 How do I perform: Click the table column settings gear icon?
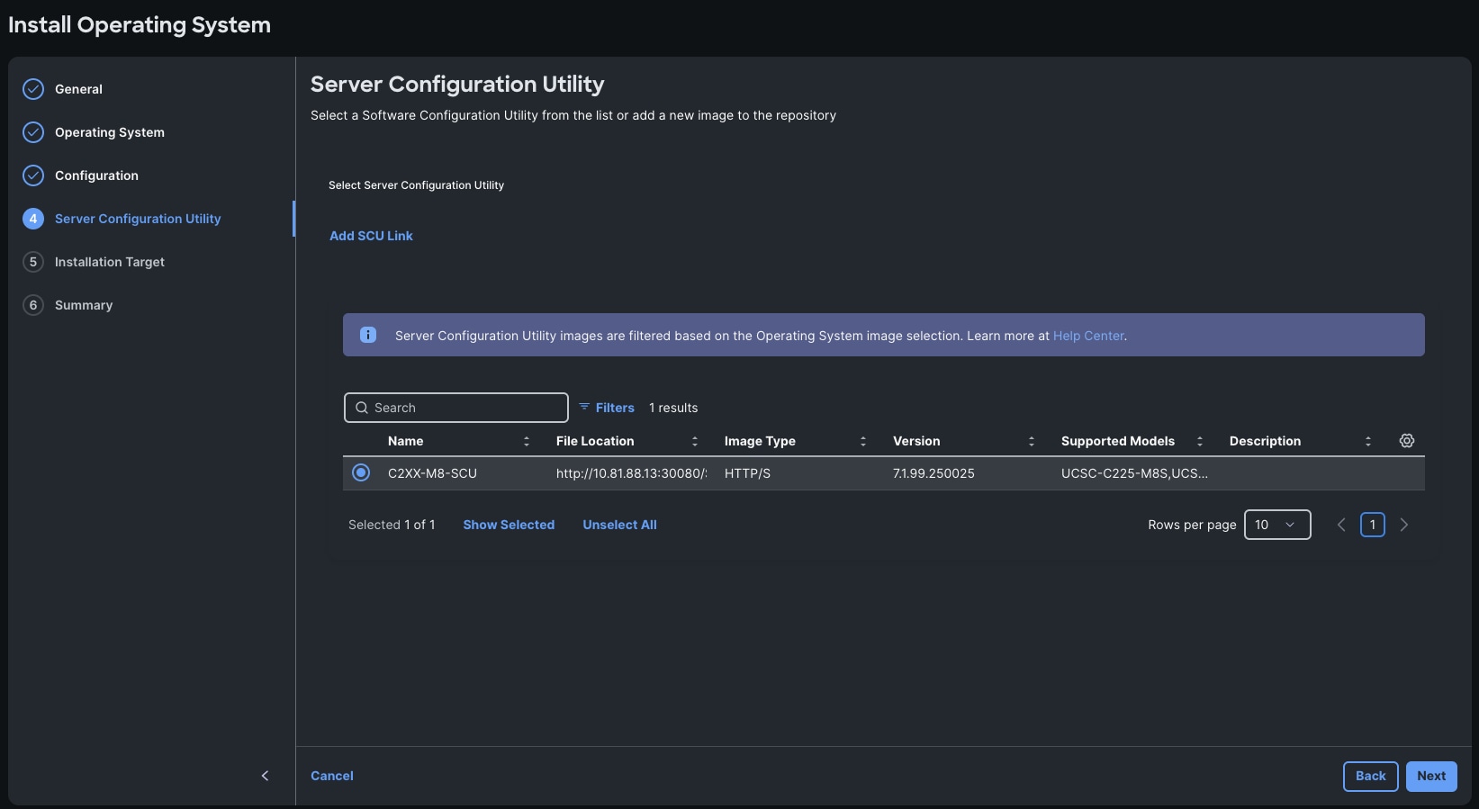tap(1407, 441)
